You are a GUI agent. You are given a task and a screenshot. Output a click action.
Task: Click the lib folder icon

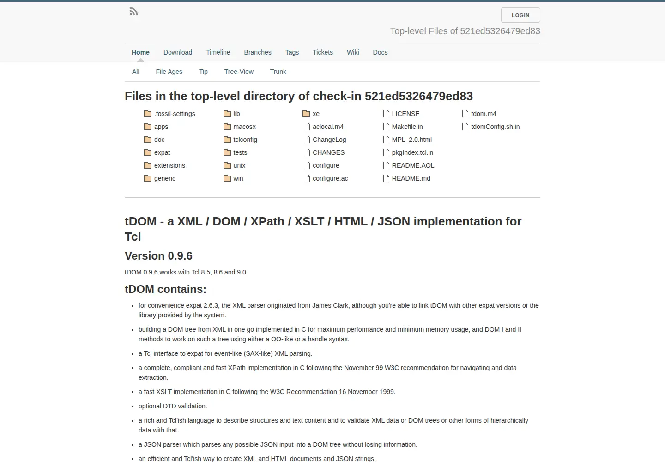[227, 114]
